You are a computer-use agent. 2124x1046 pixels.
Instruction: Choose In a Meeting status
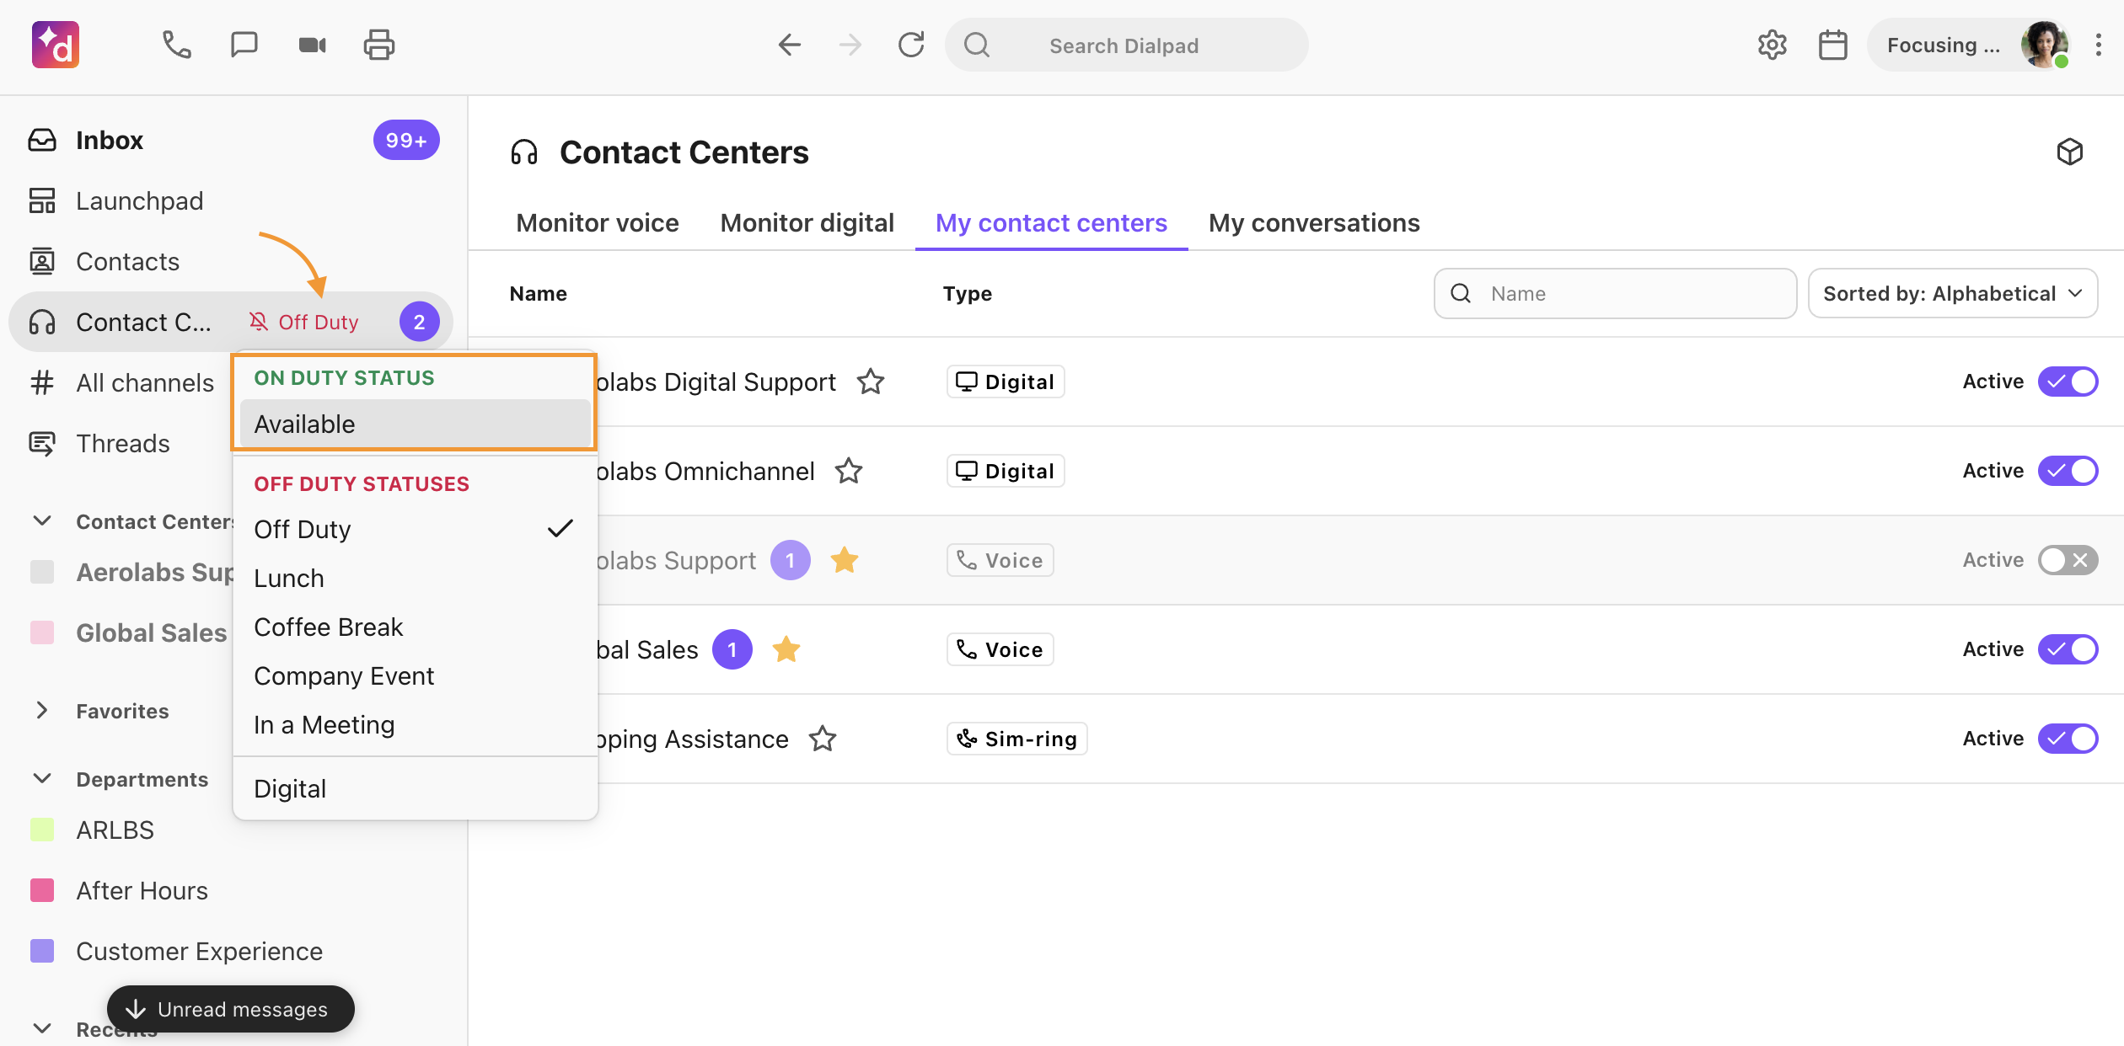(x=415, y=724)
